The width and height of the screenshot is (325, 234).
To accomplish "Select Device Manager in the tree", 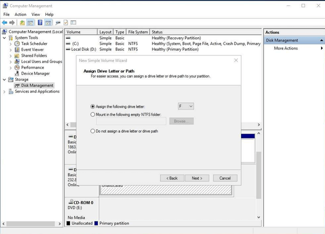I will point(35,73).
